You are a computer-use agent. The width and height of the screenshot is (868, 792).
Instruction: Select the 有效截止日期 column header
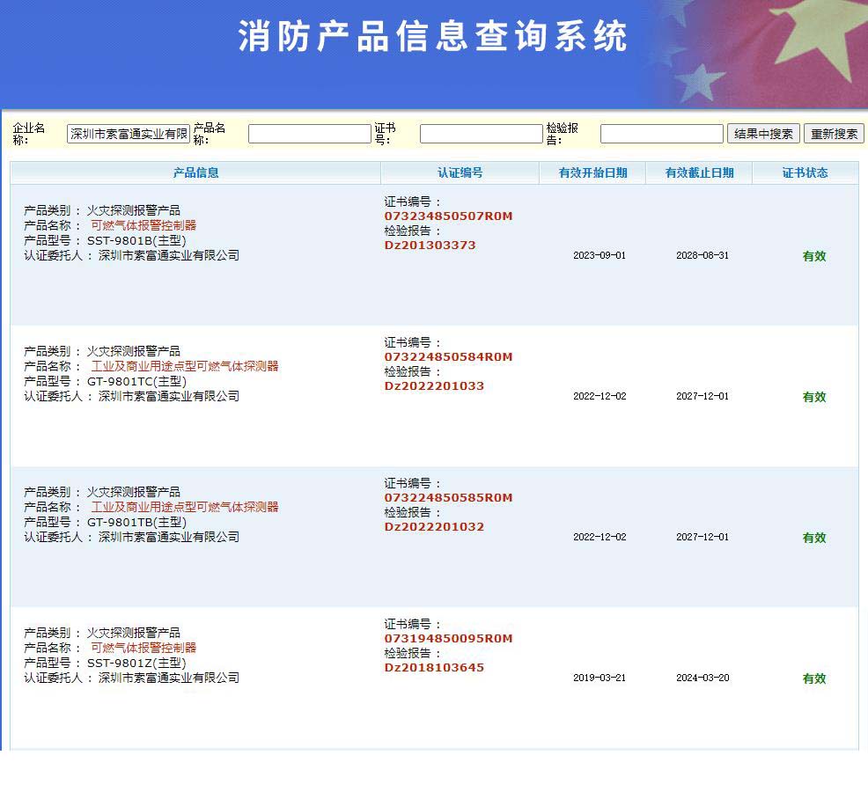(x=699, y=172)
